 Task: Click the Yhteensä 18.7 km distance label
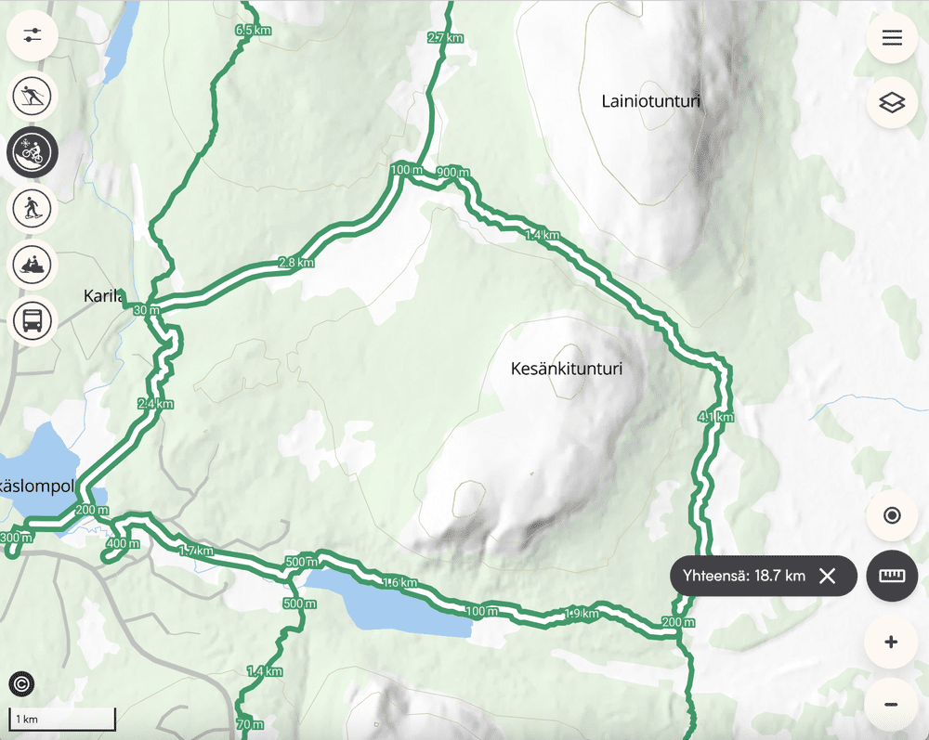(743, 576)
